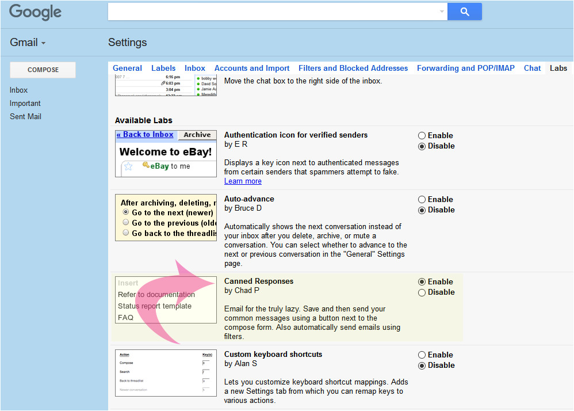Viewport: 574px width, 411px height.
Task: Open Forwarding and POP/IMAP tab
Action: [466, 68]
